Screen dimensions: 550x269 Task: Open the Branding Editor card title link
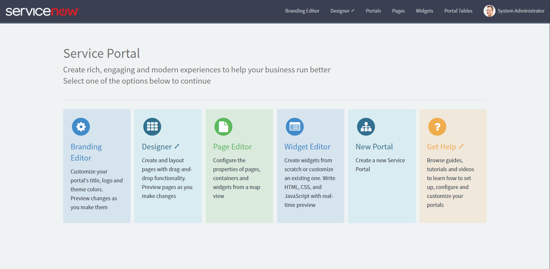pos(86,152)
